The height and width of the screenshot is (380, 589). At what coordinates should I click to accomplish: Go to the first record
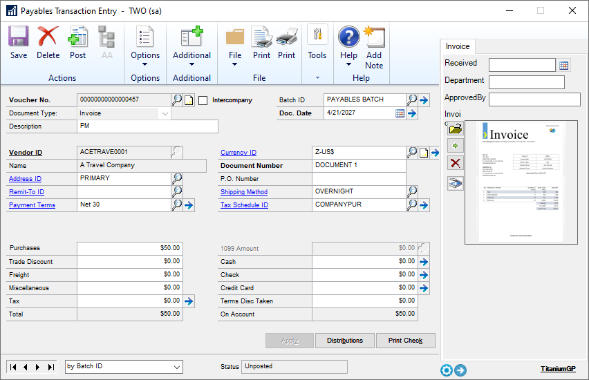coord(13,367)
